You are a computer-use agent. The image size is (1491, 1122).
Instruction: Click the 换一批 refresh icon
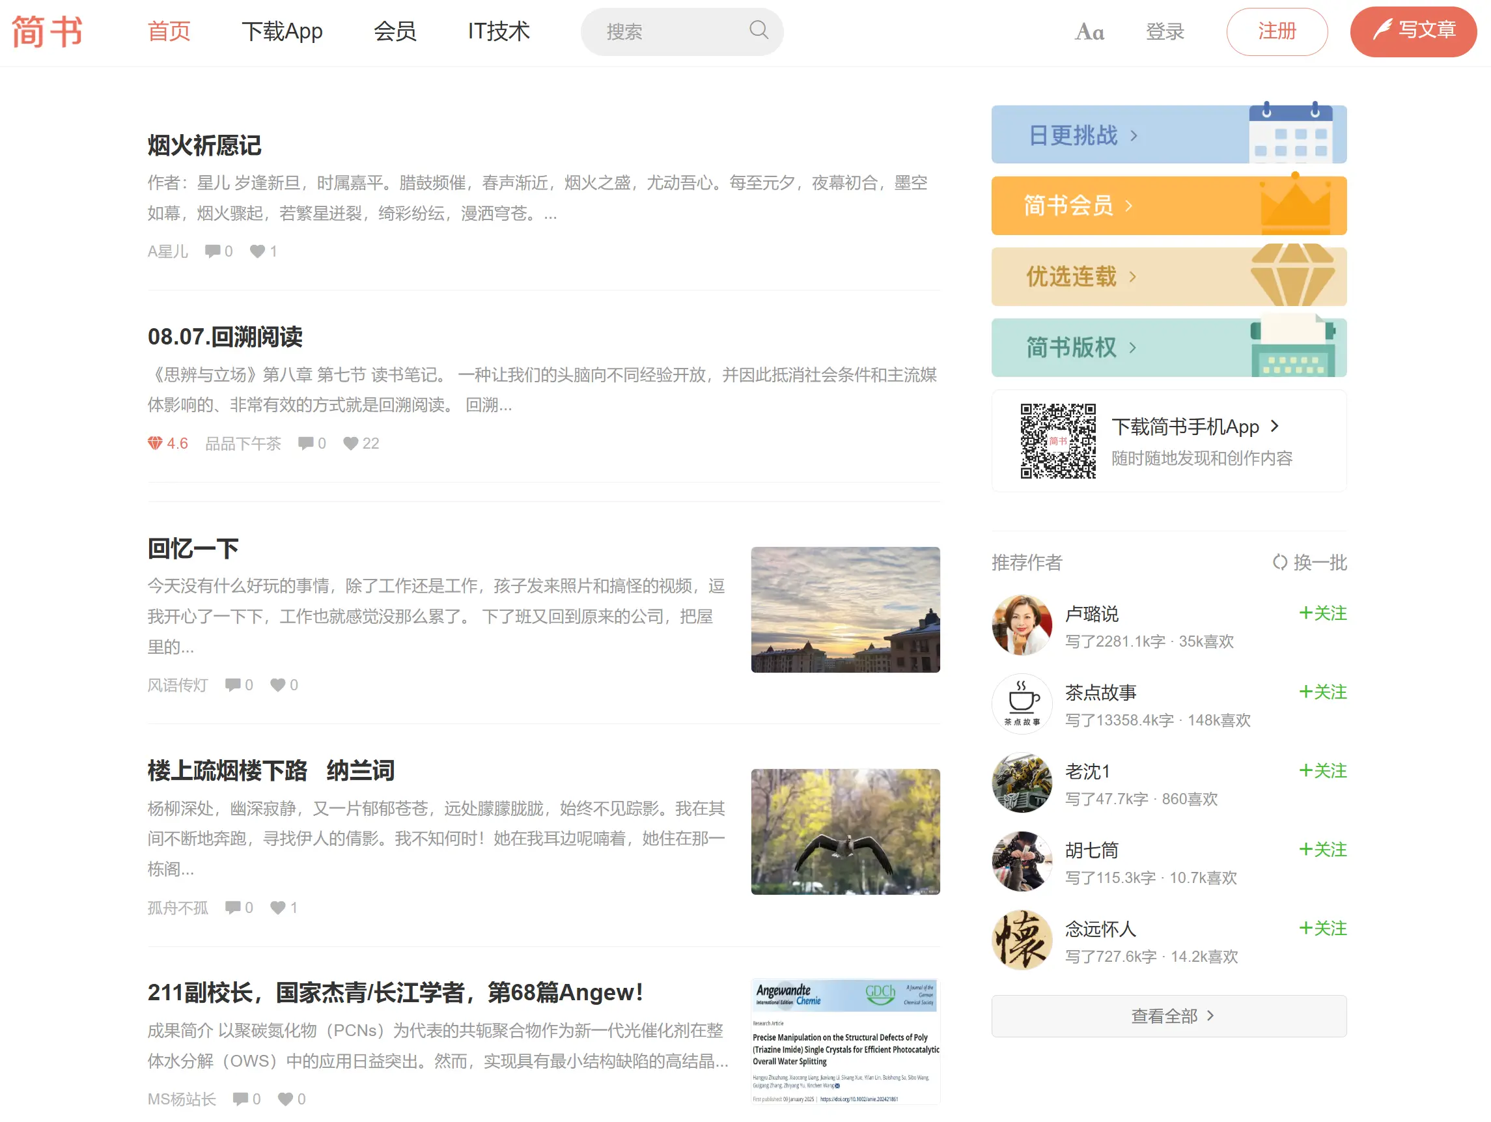(x=1281, y=564)
